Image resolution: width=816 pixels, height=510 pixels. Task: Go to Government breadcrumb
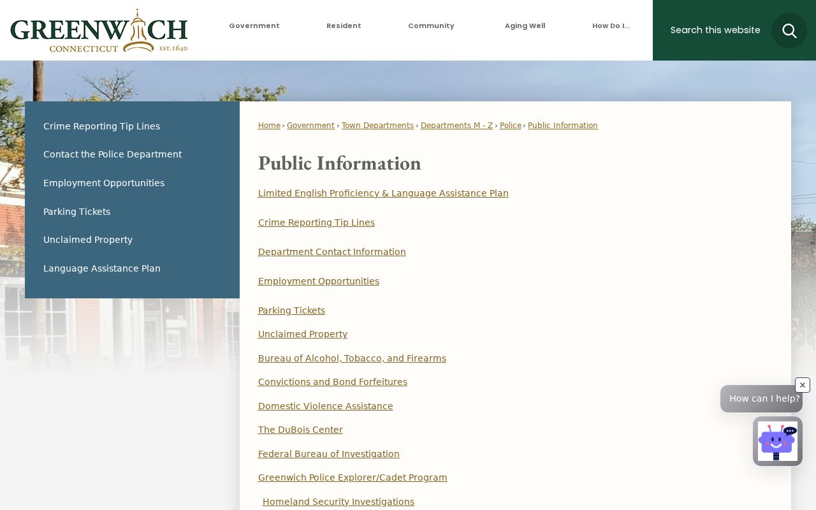310,126
